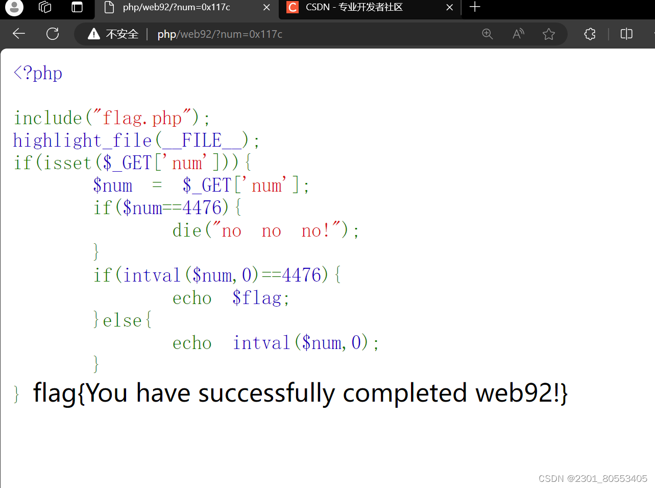
Task: Click the document favicon on the php tab
Action: pyautogui.click(x=109, y=8)
